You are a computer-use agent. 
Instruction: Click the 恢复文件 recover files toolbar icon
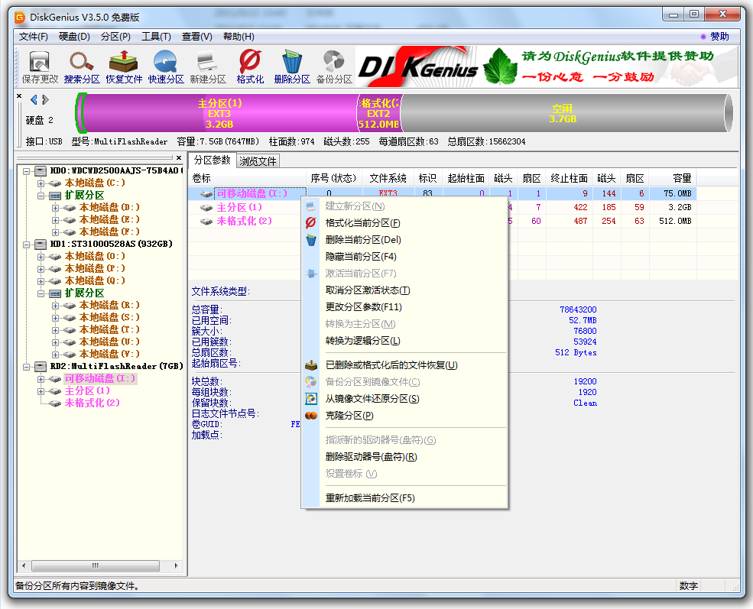click(124, 66)
